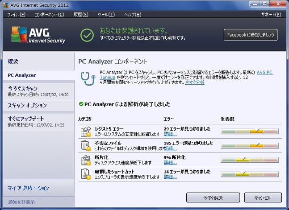Click 最終更新日時 timestamp text

click(36, 125)
